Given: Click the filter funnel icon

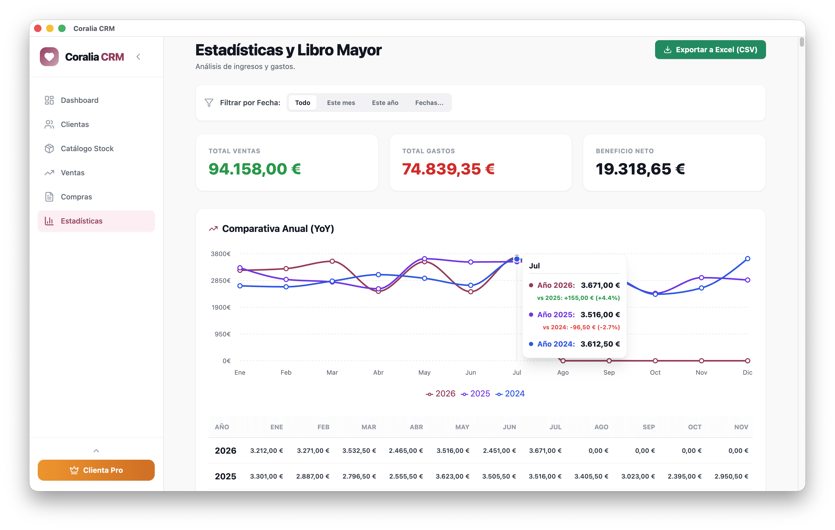Looking at the screenshot, I should coord(209,103).
